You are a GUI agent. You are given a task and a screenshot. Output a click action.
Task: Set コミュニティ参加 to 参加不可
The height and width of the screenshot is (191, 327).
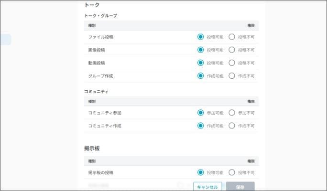[x=232, y=113]
